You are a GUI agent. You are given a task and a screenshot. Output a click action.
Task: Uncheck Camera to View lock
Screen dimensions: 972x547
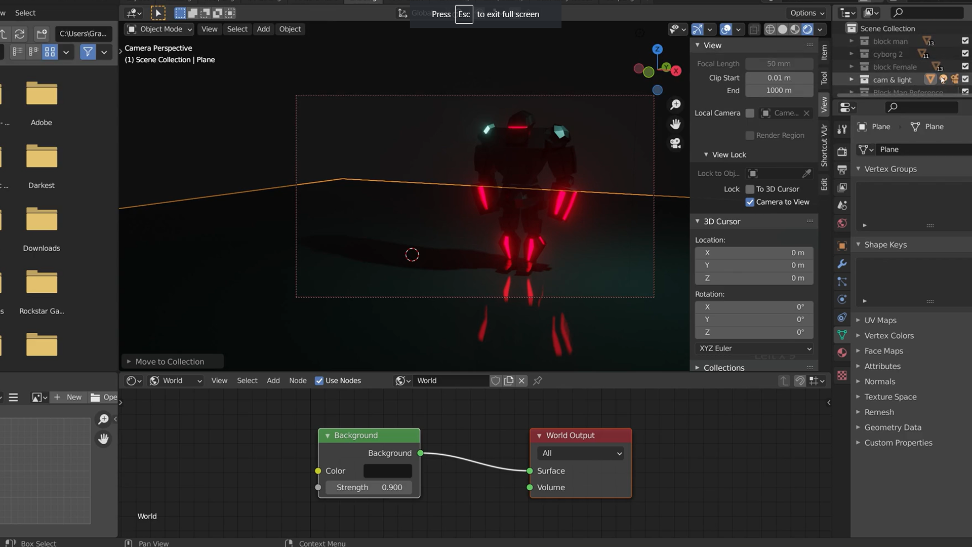[750, 202]
